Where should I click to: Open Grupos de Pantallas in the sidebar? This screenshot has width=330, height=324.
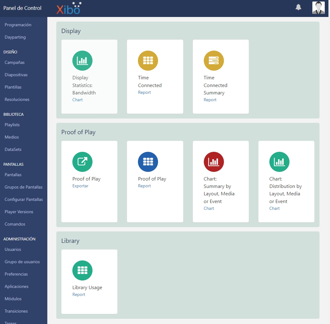24,187
